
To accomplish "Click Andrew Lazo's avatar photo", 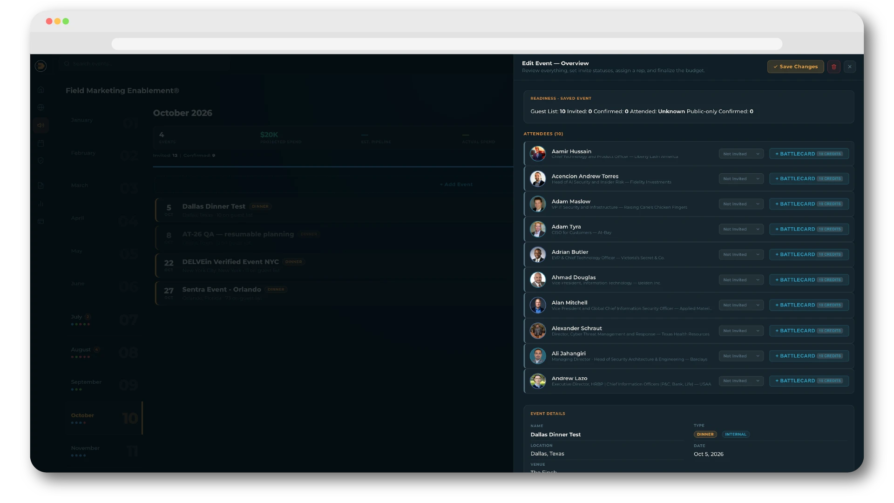I will (x=538, y=381).
